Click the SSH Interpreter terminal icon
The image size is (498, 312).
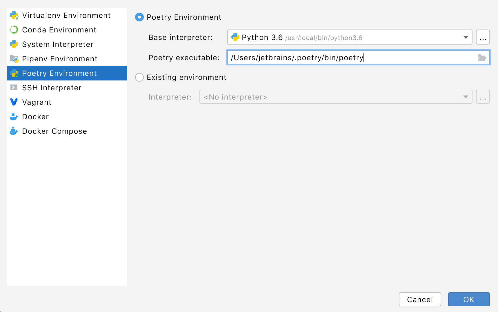click(x=14, y=87)
